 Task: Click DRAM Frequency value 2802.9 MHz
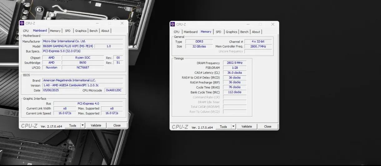(x=235, y=63)
